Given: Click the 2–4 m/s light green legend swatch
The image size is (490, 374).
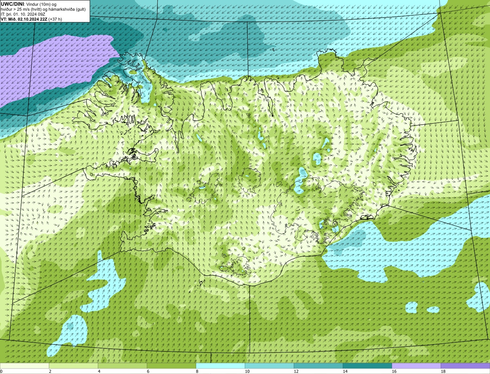Looking at the screenshot, I should coord(73,366).
